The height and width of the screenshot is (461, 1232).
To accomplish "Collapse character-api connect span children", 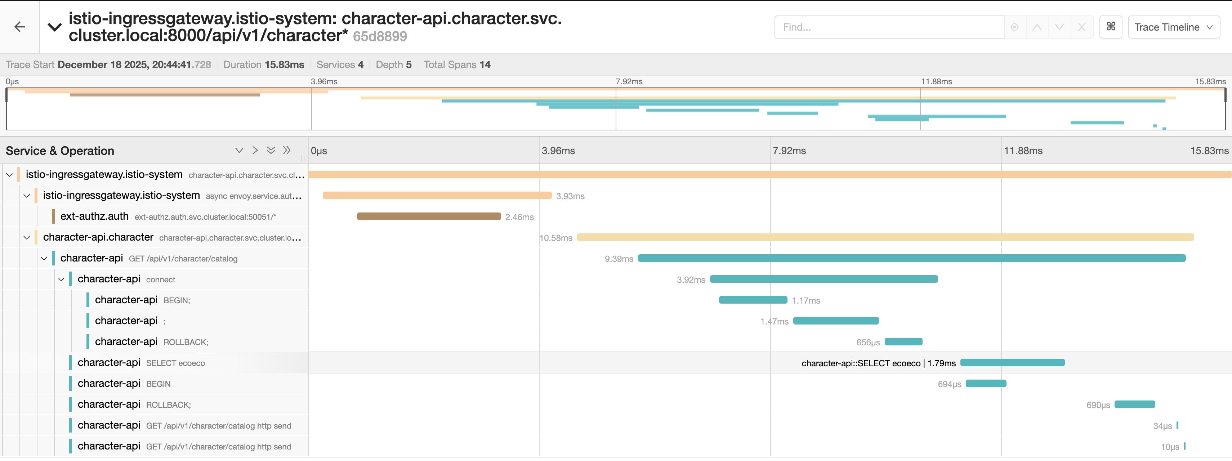I will pyautogui.click(x=61, y=279).
